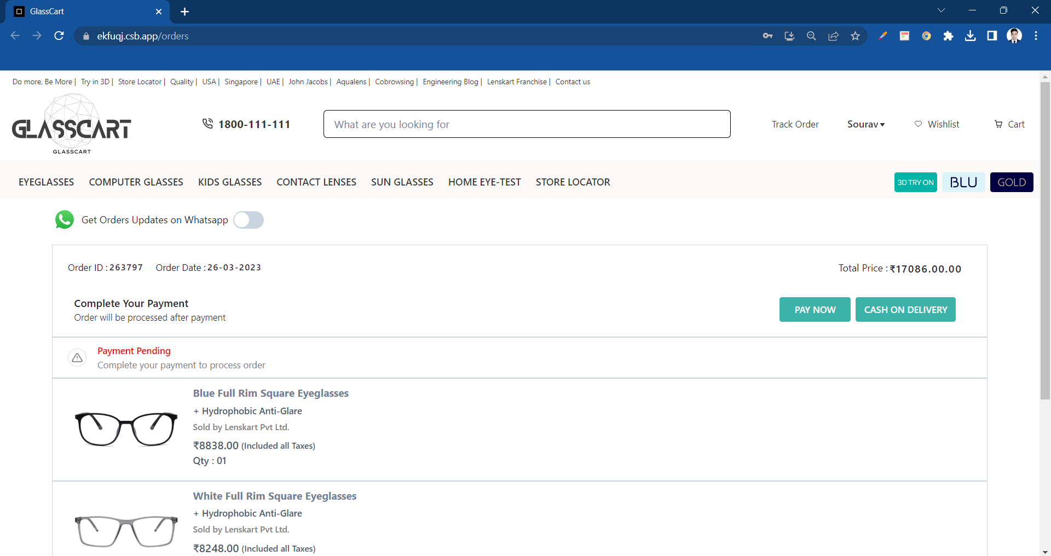Open the Try in 3D top link
Viewport: 1051px width, 556px height.
coord(95,82)
